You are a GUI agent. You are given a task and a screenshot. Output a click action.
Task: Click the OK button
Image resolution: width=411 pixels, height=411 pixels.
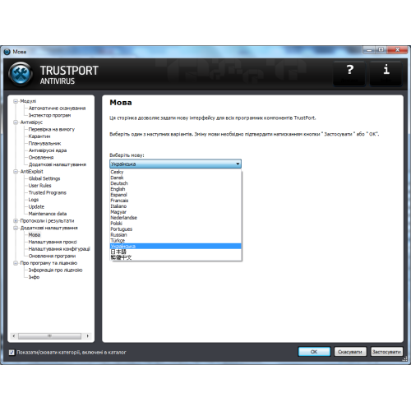pos(314,352)
